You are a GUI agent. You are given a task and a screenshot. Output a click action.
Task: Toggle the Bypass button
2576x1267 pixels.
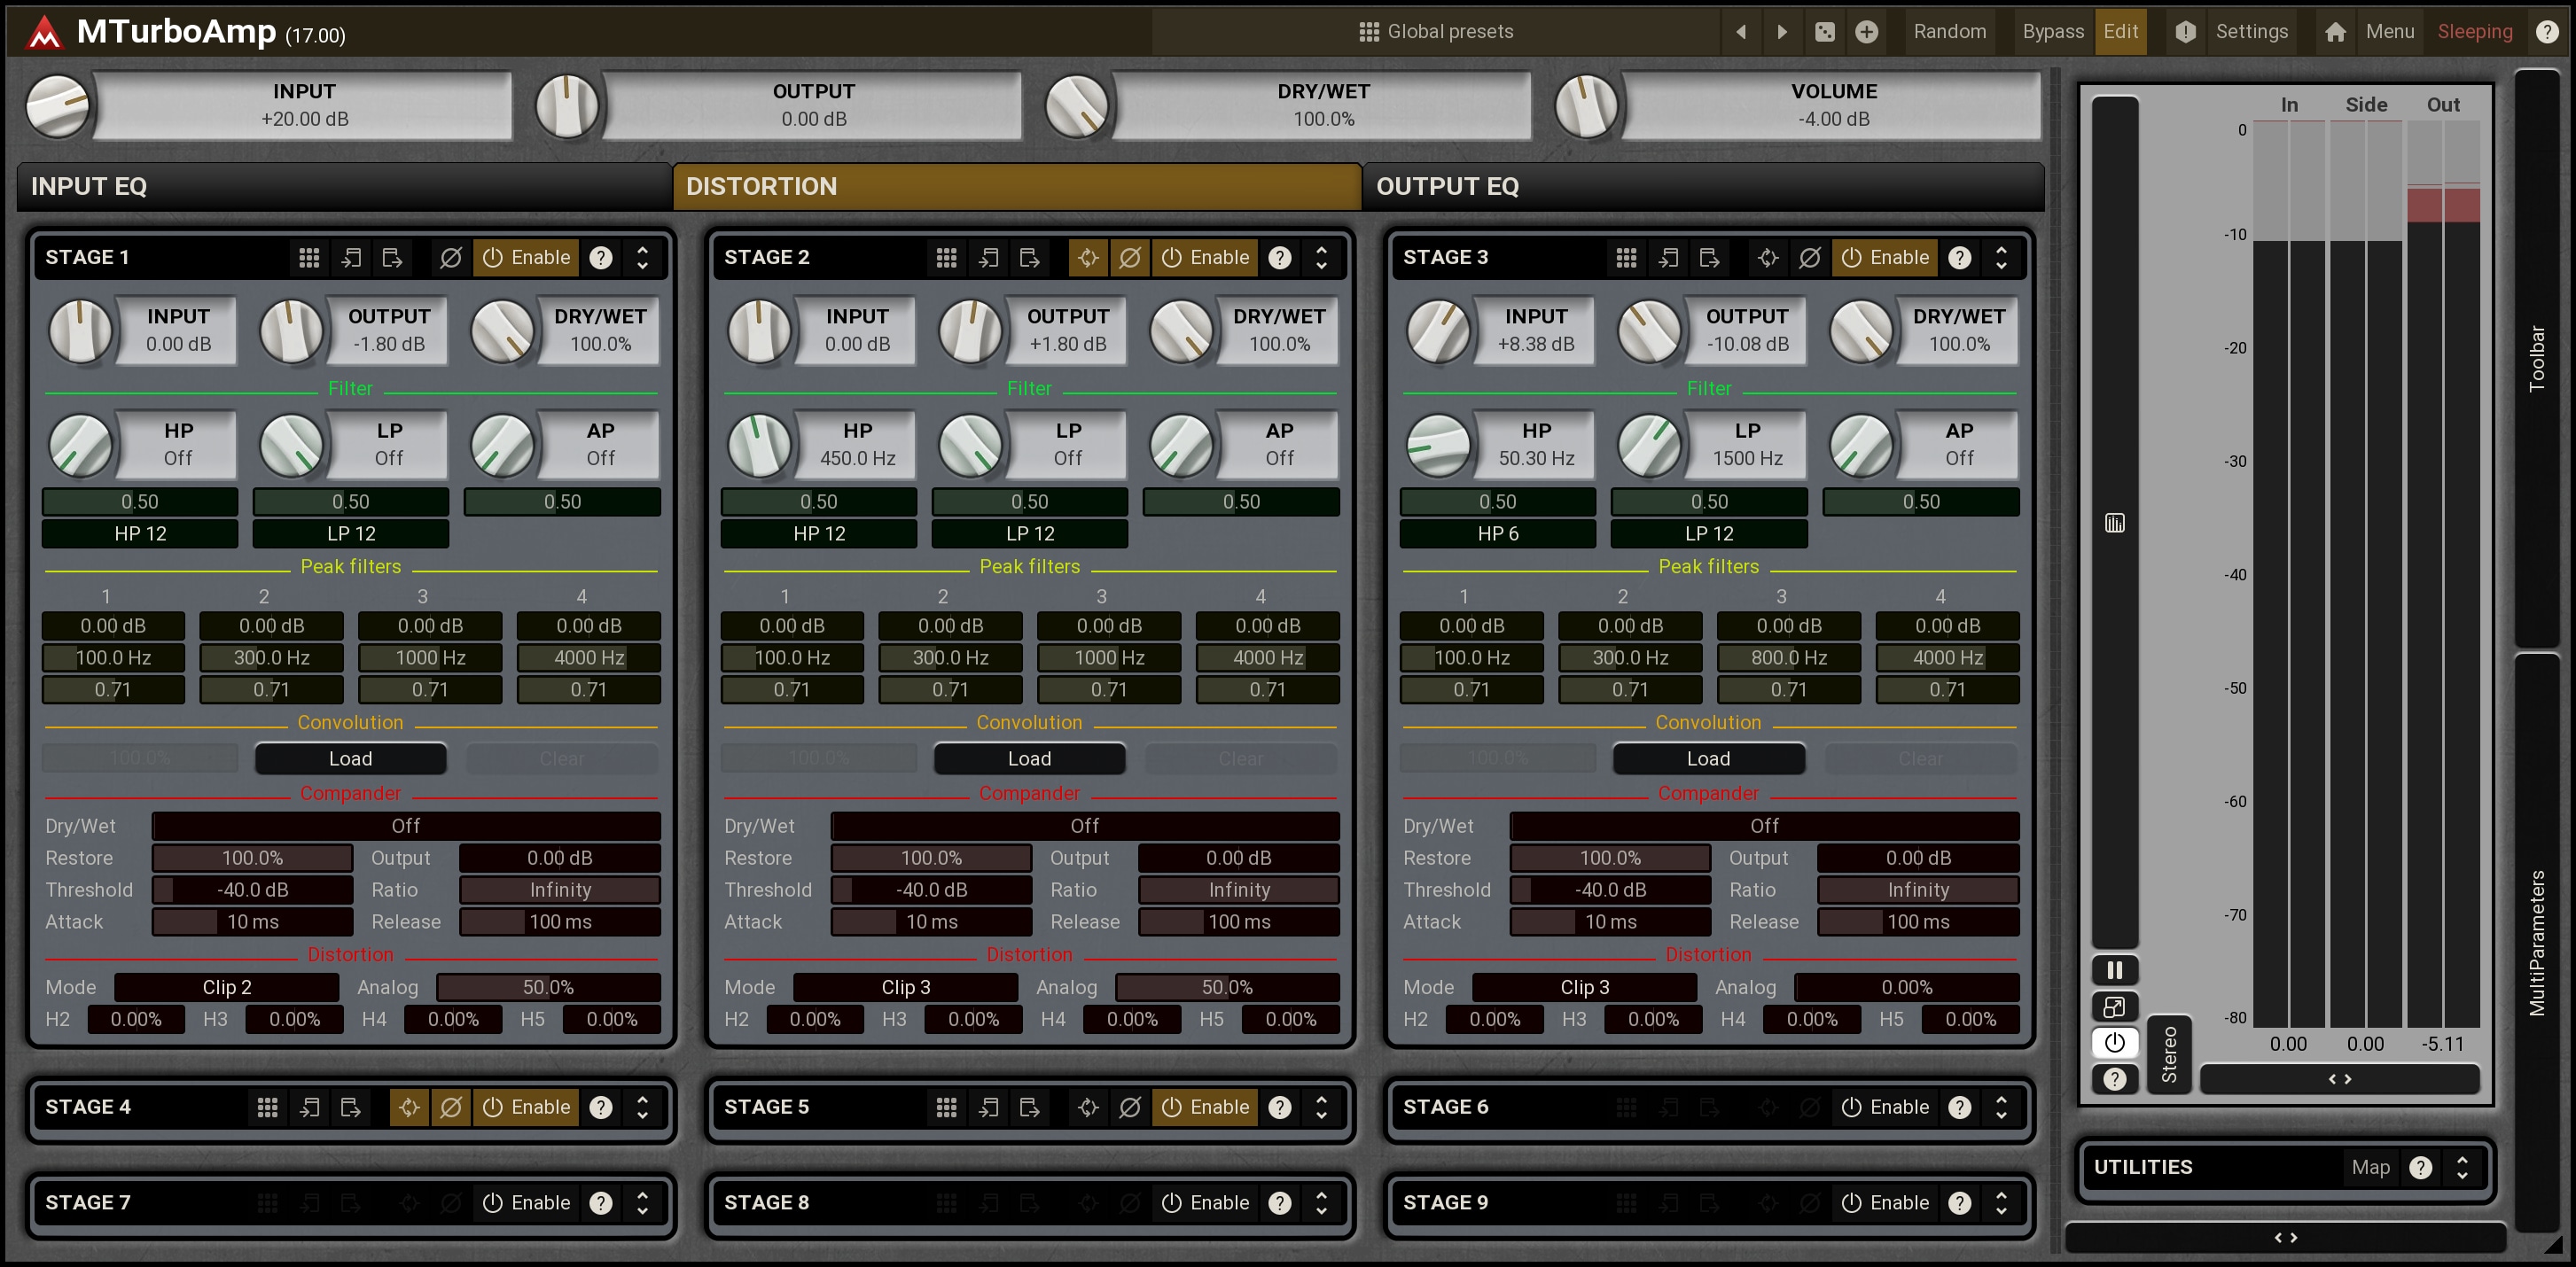(2052, 32)
